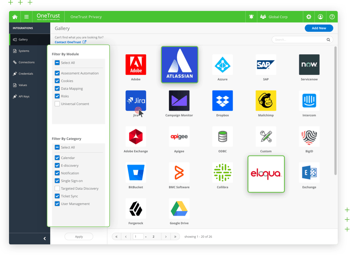Open Values in the sidebar
The image size is (350, 255).
pyautogui.click(x=30, y=85)
